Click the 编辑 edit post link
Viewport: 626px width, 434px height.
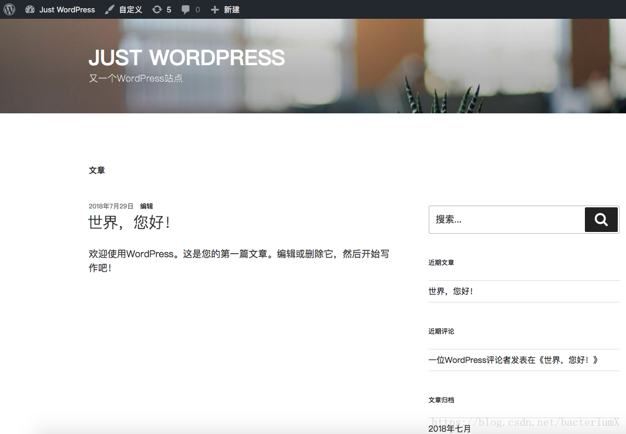tap(147, 206)
